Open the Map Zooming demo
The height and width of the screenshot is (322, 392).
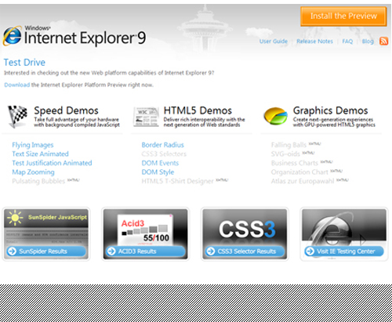pyautogui.click(x=33, y=172)
